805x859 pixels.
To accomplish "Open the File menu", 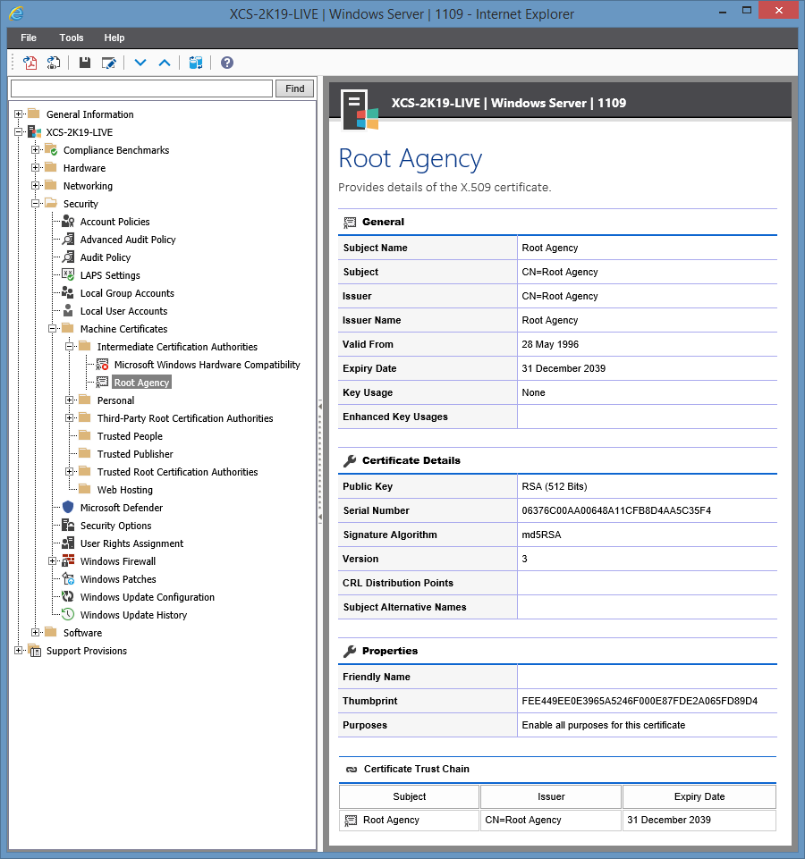I will coord(29,38).
